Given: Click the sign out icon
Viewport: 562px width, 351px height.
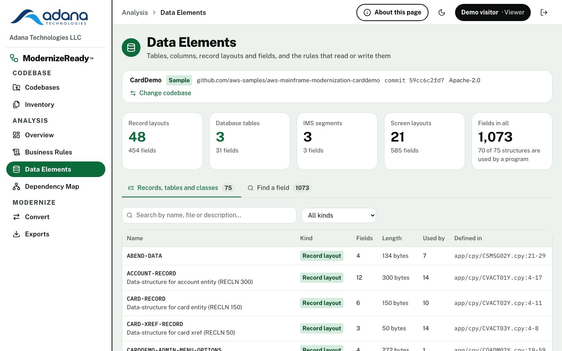Looking at the screenshot, I should point(544,12).
